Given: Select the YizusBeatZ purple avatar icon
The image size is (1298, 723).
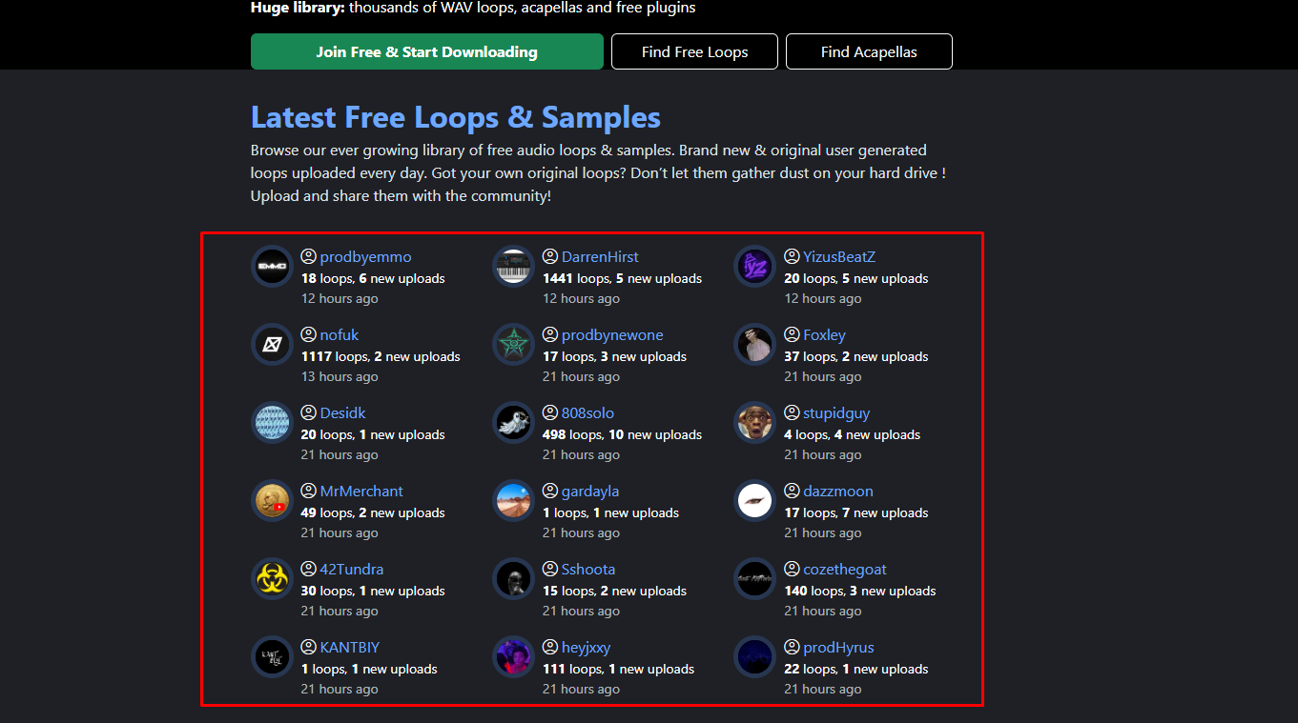Looking at the screenshot, I should coord(754,266).
